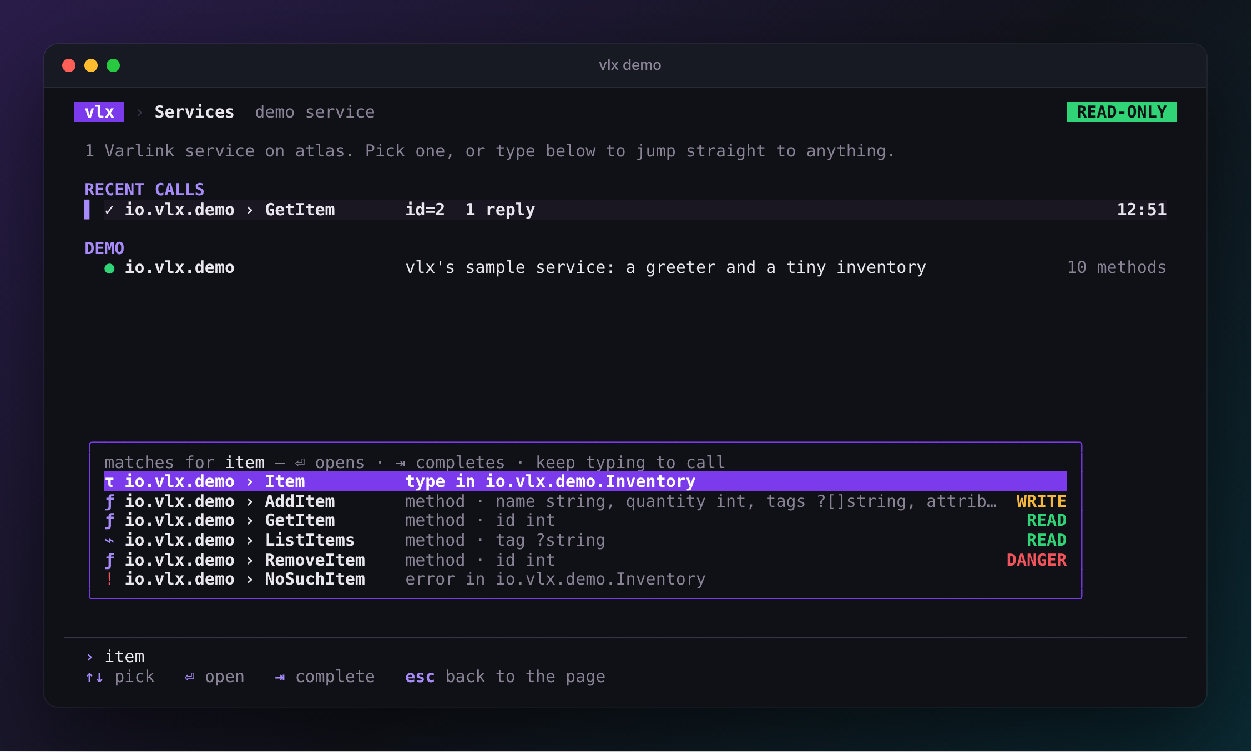This screenshot has height=752, width=1252.
Task: Click the method icon beside GetItem match
Action: 109,521
